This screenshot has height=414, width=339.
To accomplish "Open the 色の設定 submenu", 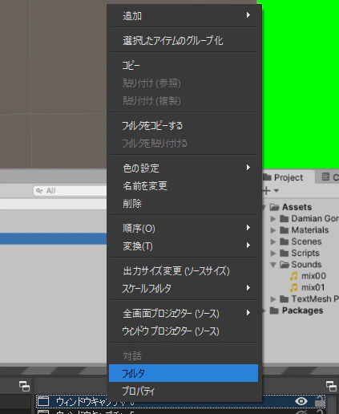I will [184, 168].
